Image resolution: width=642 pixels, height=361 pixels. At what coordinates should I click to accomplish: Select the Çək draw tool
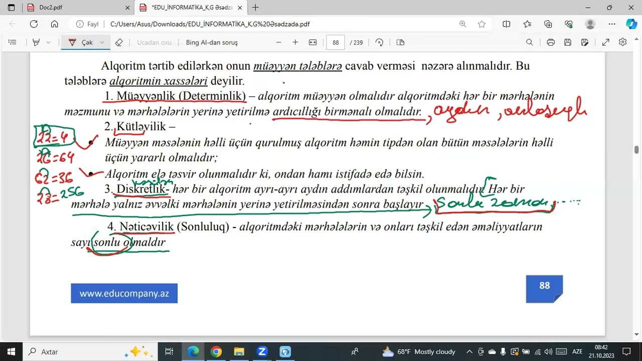[82, 43]
